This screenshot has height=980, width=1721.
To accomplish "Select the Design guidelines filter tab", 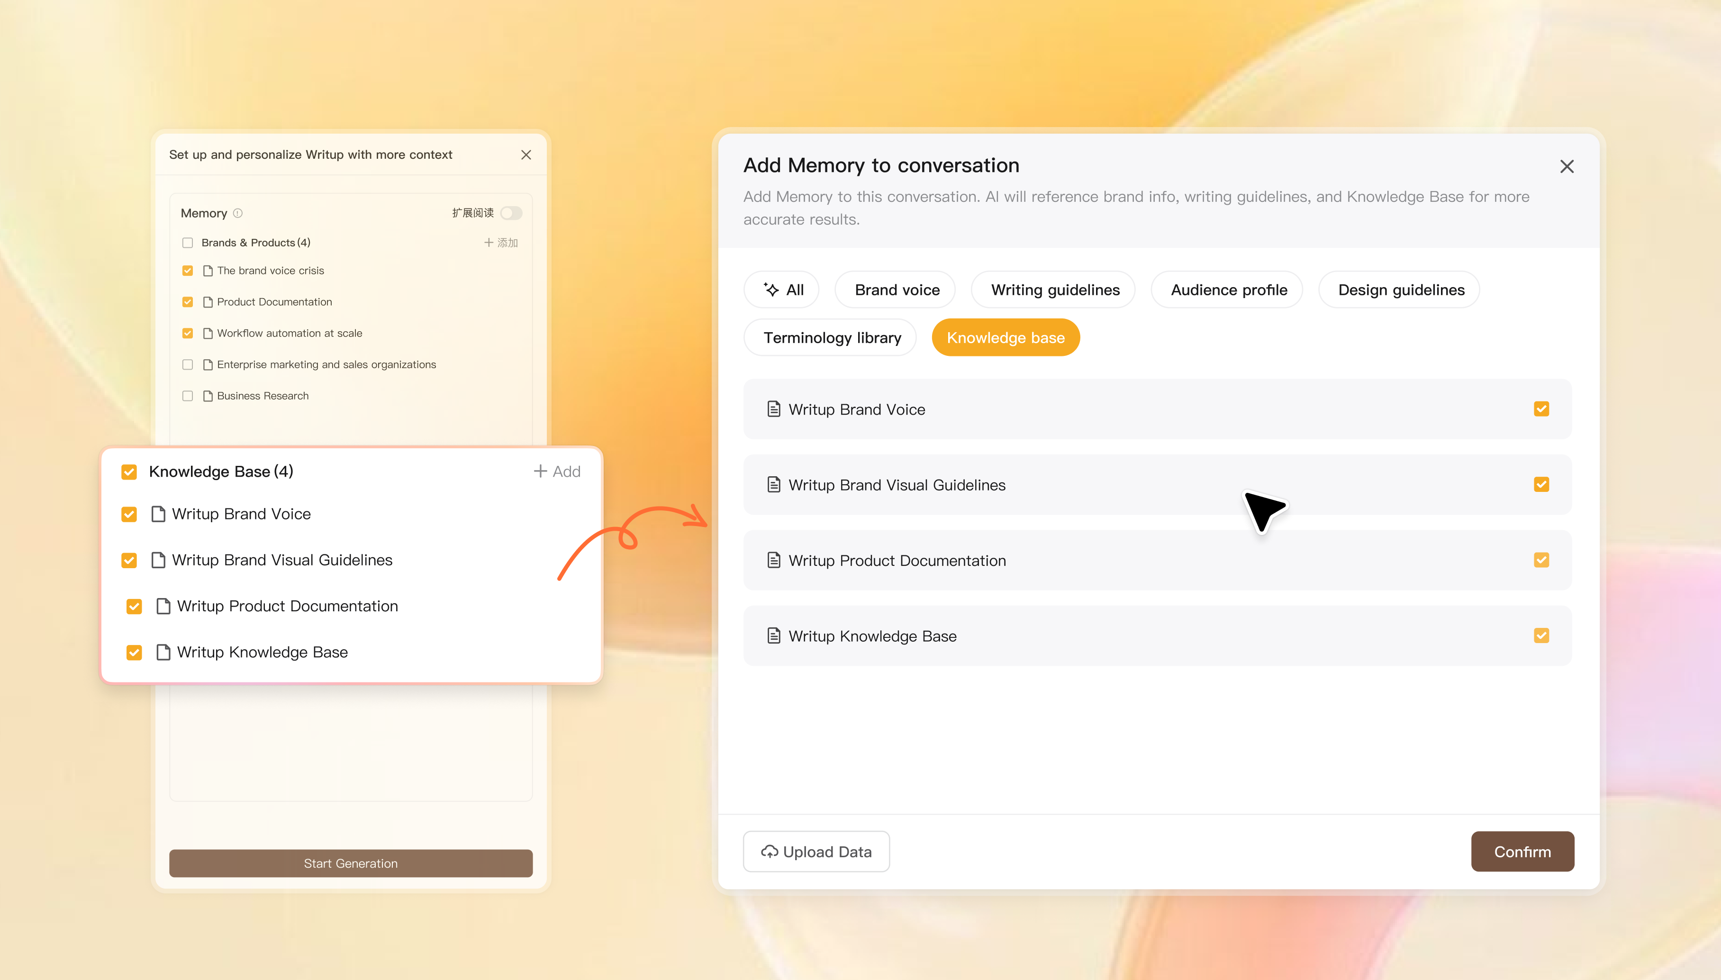I will [1399, 290].
